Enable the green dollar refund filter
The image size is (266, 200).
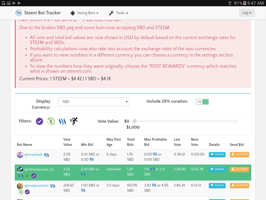(x=51, y=121)
